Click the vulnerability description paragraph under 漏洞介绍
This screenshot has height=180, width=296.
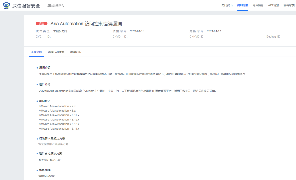tap(143, 74)
